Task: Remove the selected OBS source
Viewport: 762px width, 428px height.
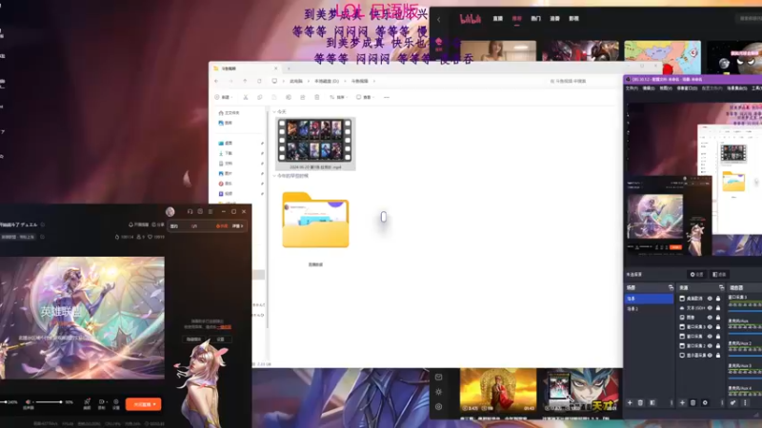Action: point(693,402)
